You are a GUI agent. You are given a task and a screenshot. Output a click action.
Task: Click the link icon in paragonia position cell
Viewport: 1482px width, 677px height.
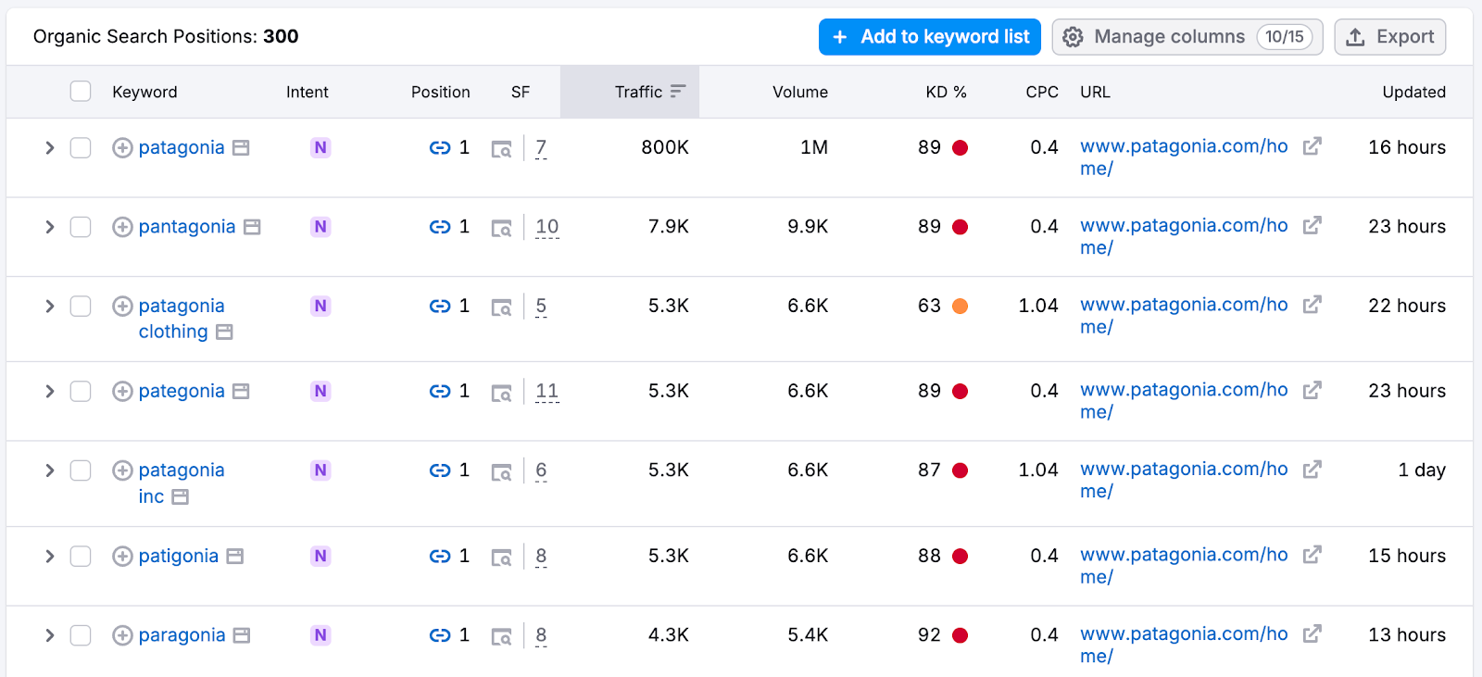(x=440, y=635)
